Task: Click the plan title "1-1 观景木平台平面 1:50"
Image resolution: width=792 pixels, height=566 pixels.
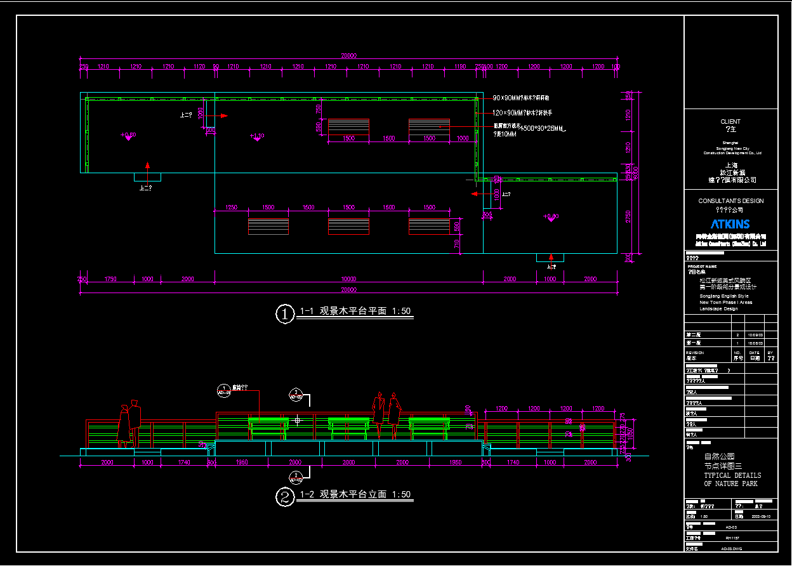Action: tap(355, 312)
